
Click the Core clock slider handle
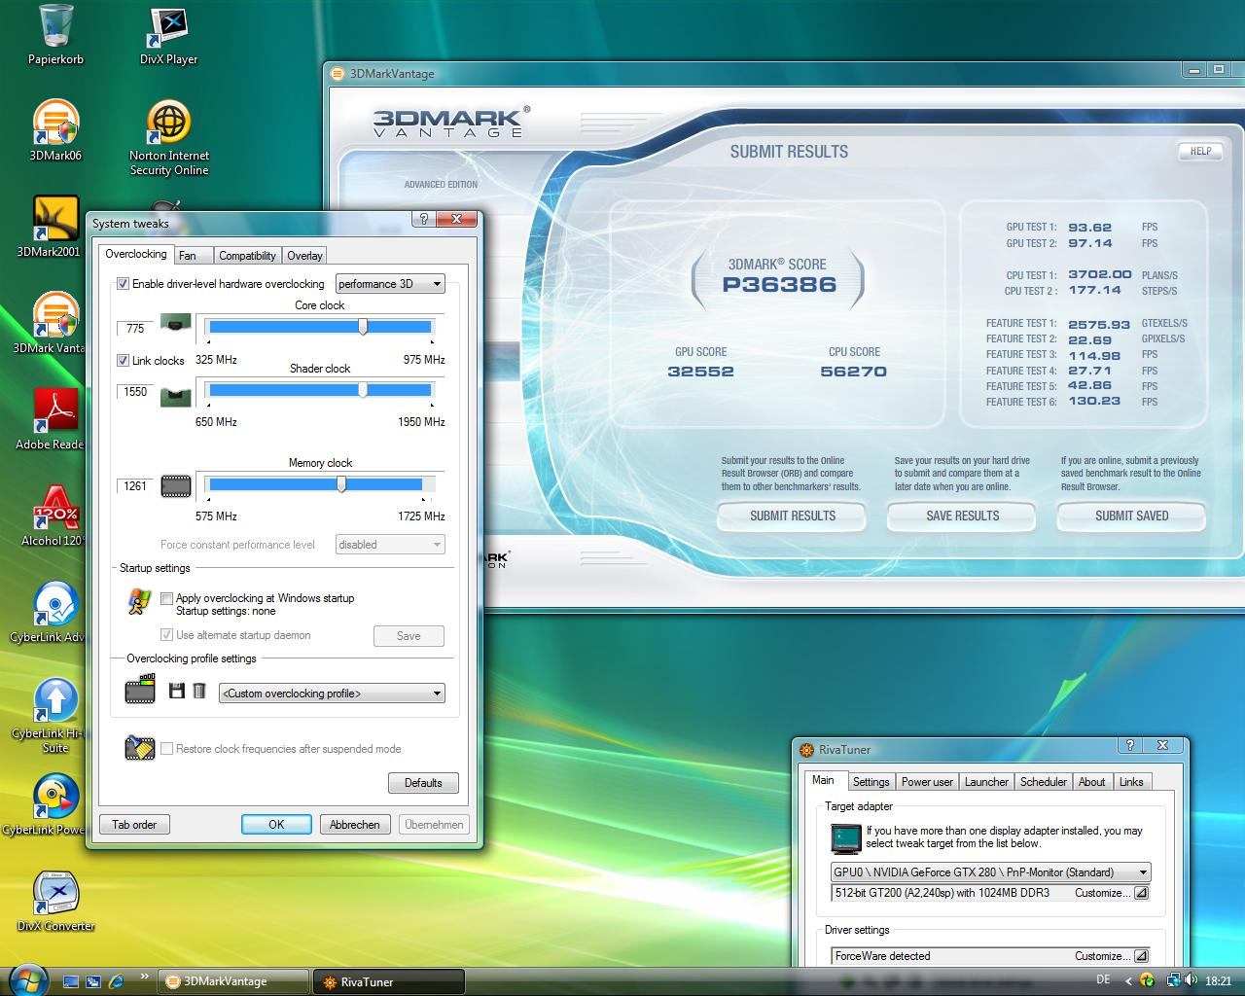363,327
